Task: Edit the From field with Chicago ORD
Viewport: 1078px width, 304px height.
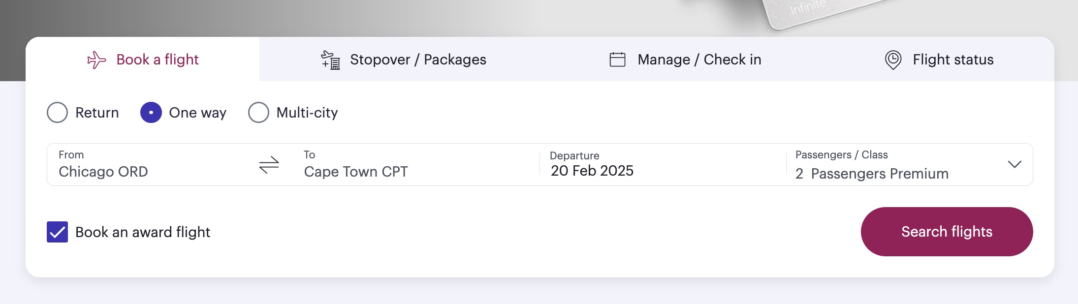Action: [103, 171]
